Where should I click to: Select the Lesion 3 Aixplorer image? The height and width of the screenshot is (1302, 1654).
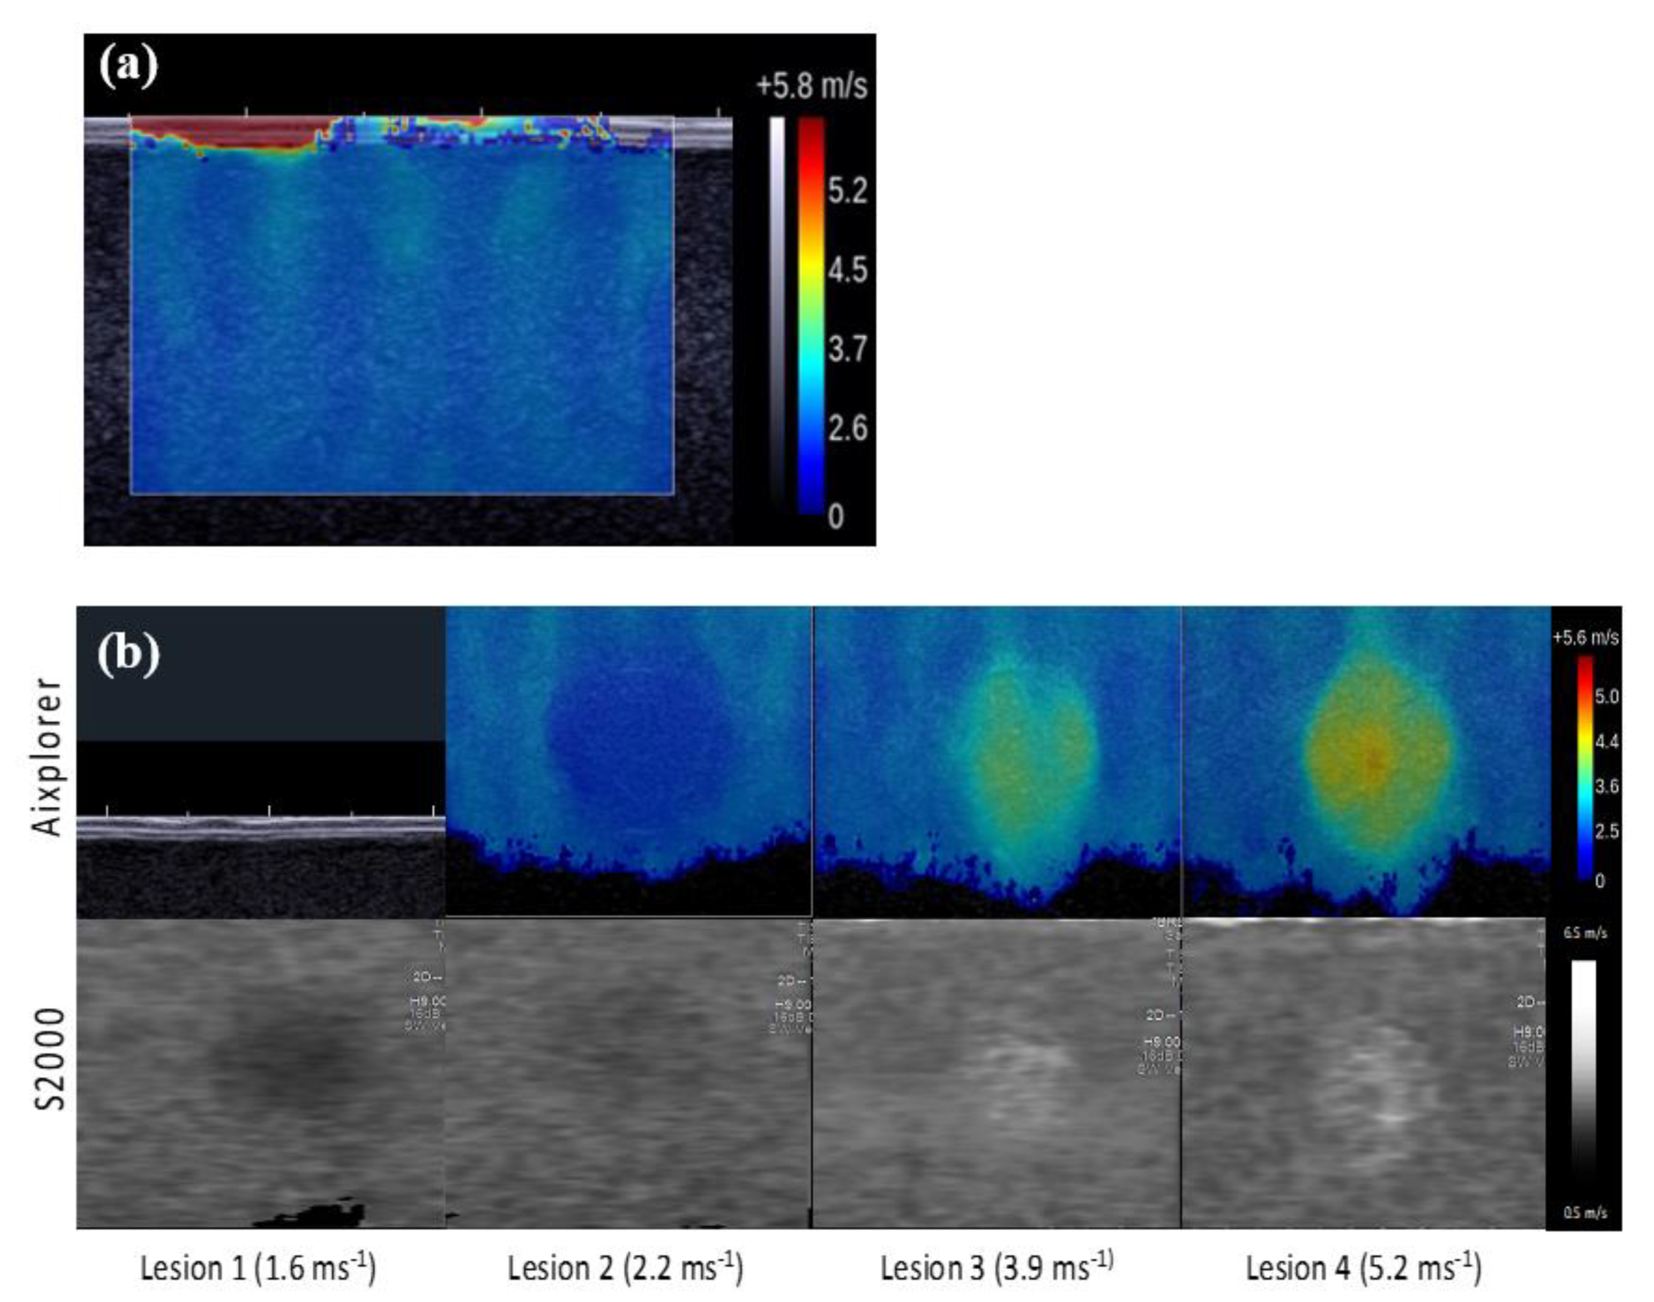pyautogui.click(x=997, y=761)
